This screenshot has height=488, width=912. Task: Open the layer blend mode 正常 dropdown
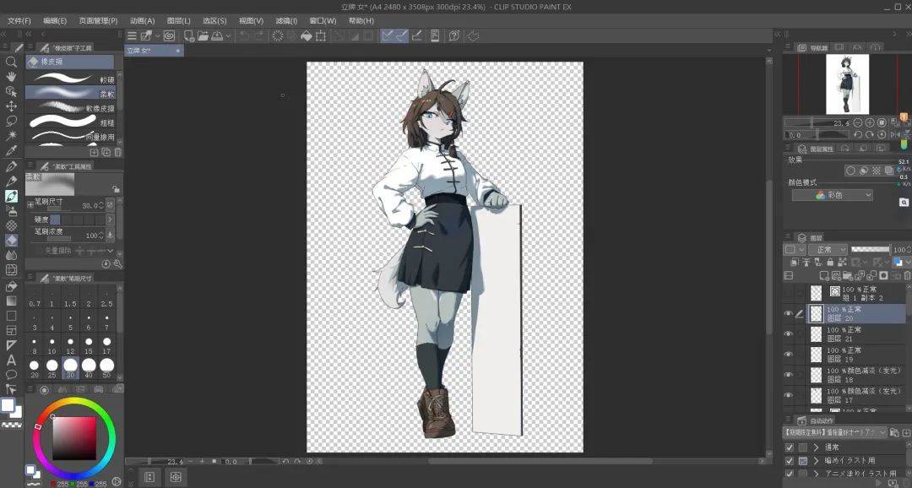coord(827,250)
